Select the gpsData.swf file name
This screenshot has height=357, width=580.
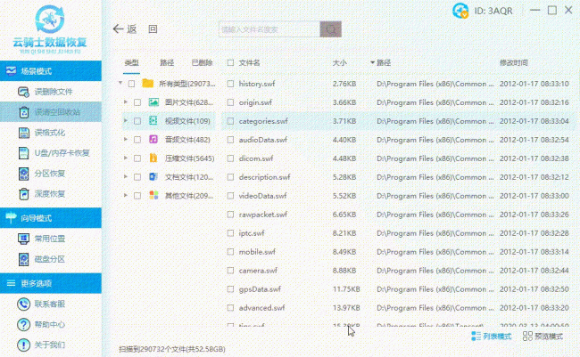click(x=260, y=289)
